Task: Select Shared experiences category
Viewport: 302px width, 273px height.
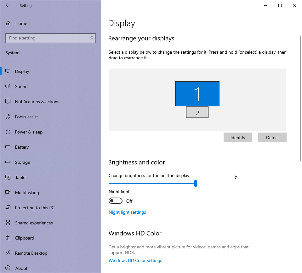Action: 50,223
